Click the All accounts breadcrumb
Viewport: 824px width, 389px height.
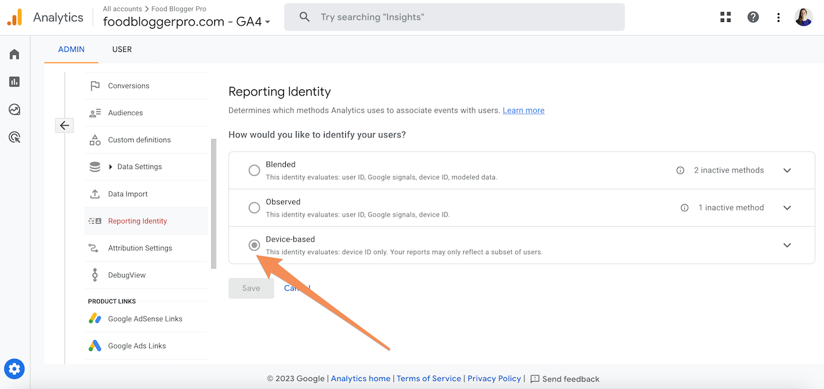(x=122, y=9)
